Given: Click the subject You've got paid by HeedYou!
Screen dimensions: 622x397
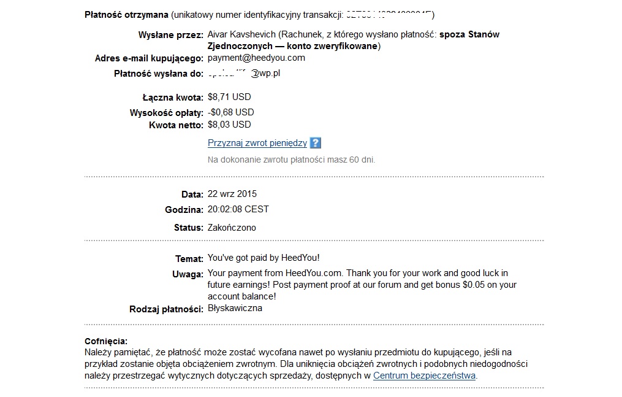Looking at the screenshot, I should pos(264,258).
